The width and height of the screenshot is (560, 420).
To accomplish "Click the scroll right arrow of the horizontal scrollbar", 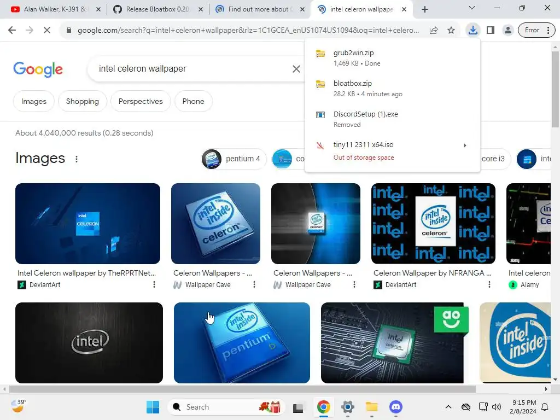I will point(546,389).
